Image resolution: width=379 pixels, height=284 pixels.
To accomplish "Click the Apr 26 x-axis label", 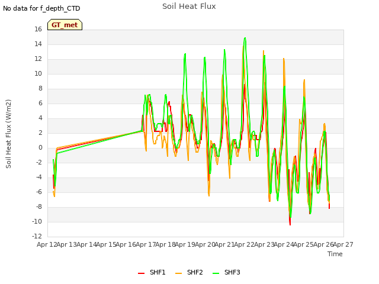I will (x=323, y=244).
